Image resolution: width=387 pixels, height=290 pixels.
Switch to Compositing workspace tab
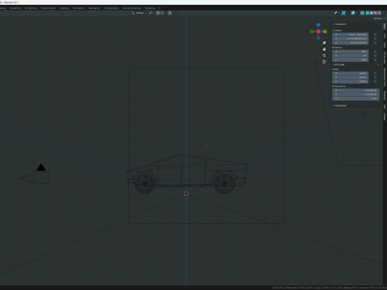(x=111, y=8)
